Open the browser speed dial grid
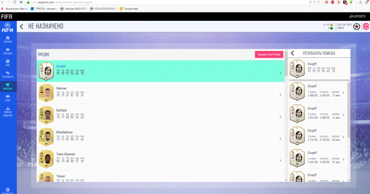The image size is (370, 194). click(x=21, y=2)
